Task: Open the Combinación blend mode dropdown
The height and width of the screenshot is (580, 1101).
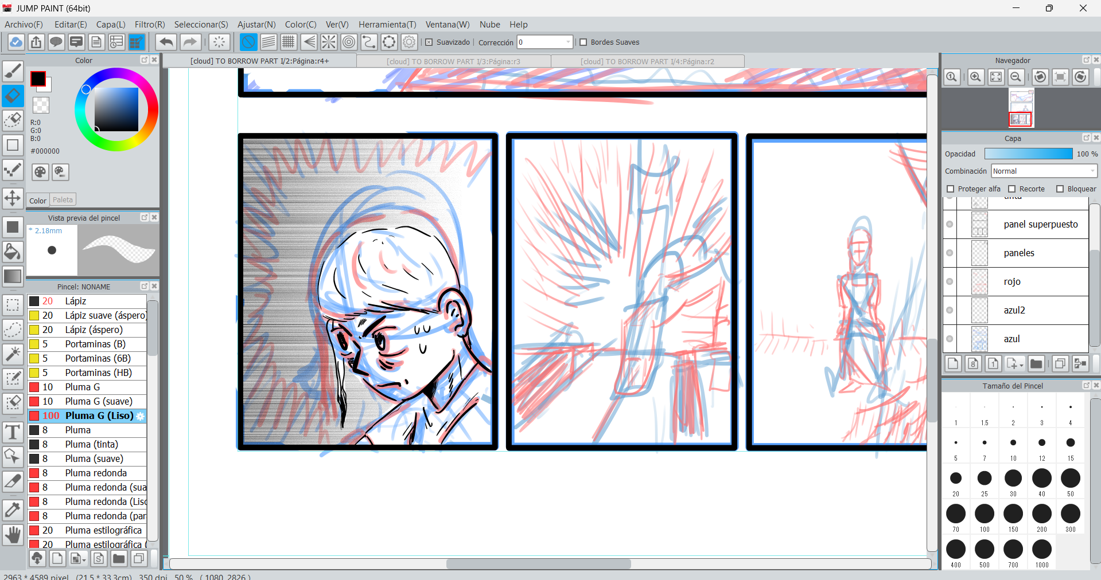Action: (1044, 171)
